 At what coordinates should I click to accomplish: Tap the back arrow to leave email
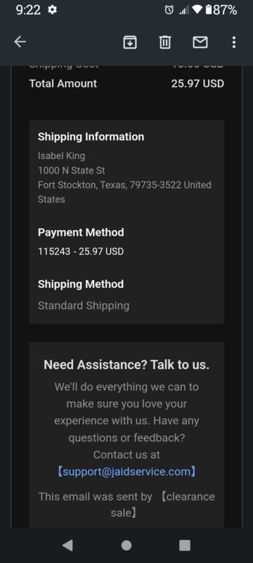coord(20,42)
